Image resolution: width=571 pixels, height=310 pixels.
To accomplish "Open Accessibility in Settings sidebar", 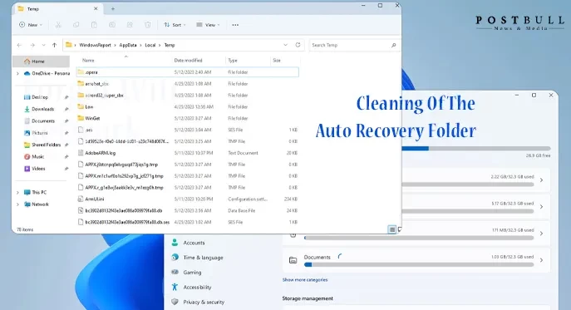I will (197, 288).
